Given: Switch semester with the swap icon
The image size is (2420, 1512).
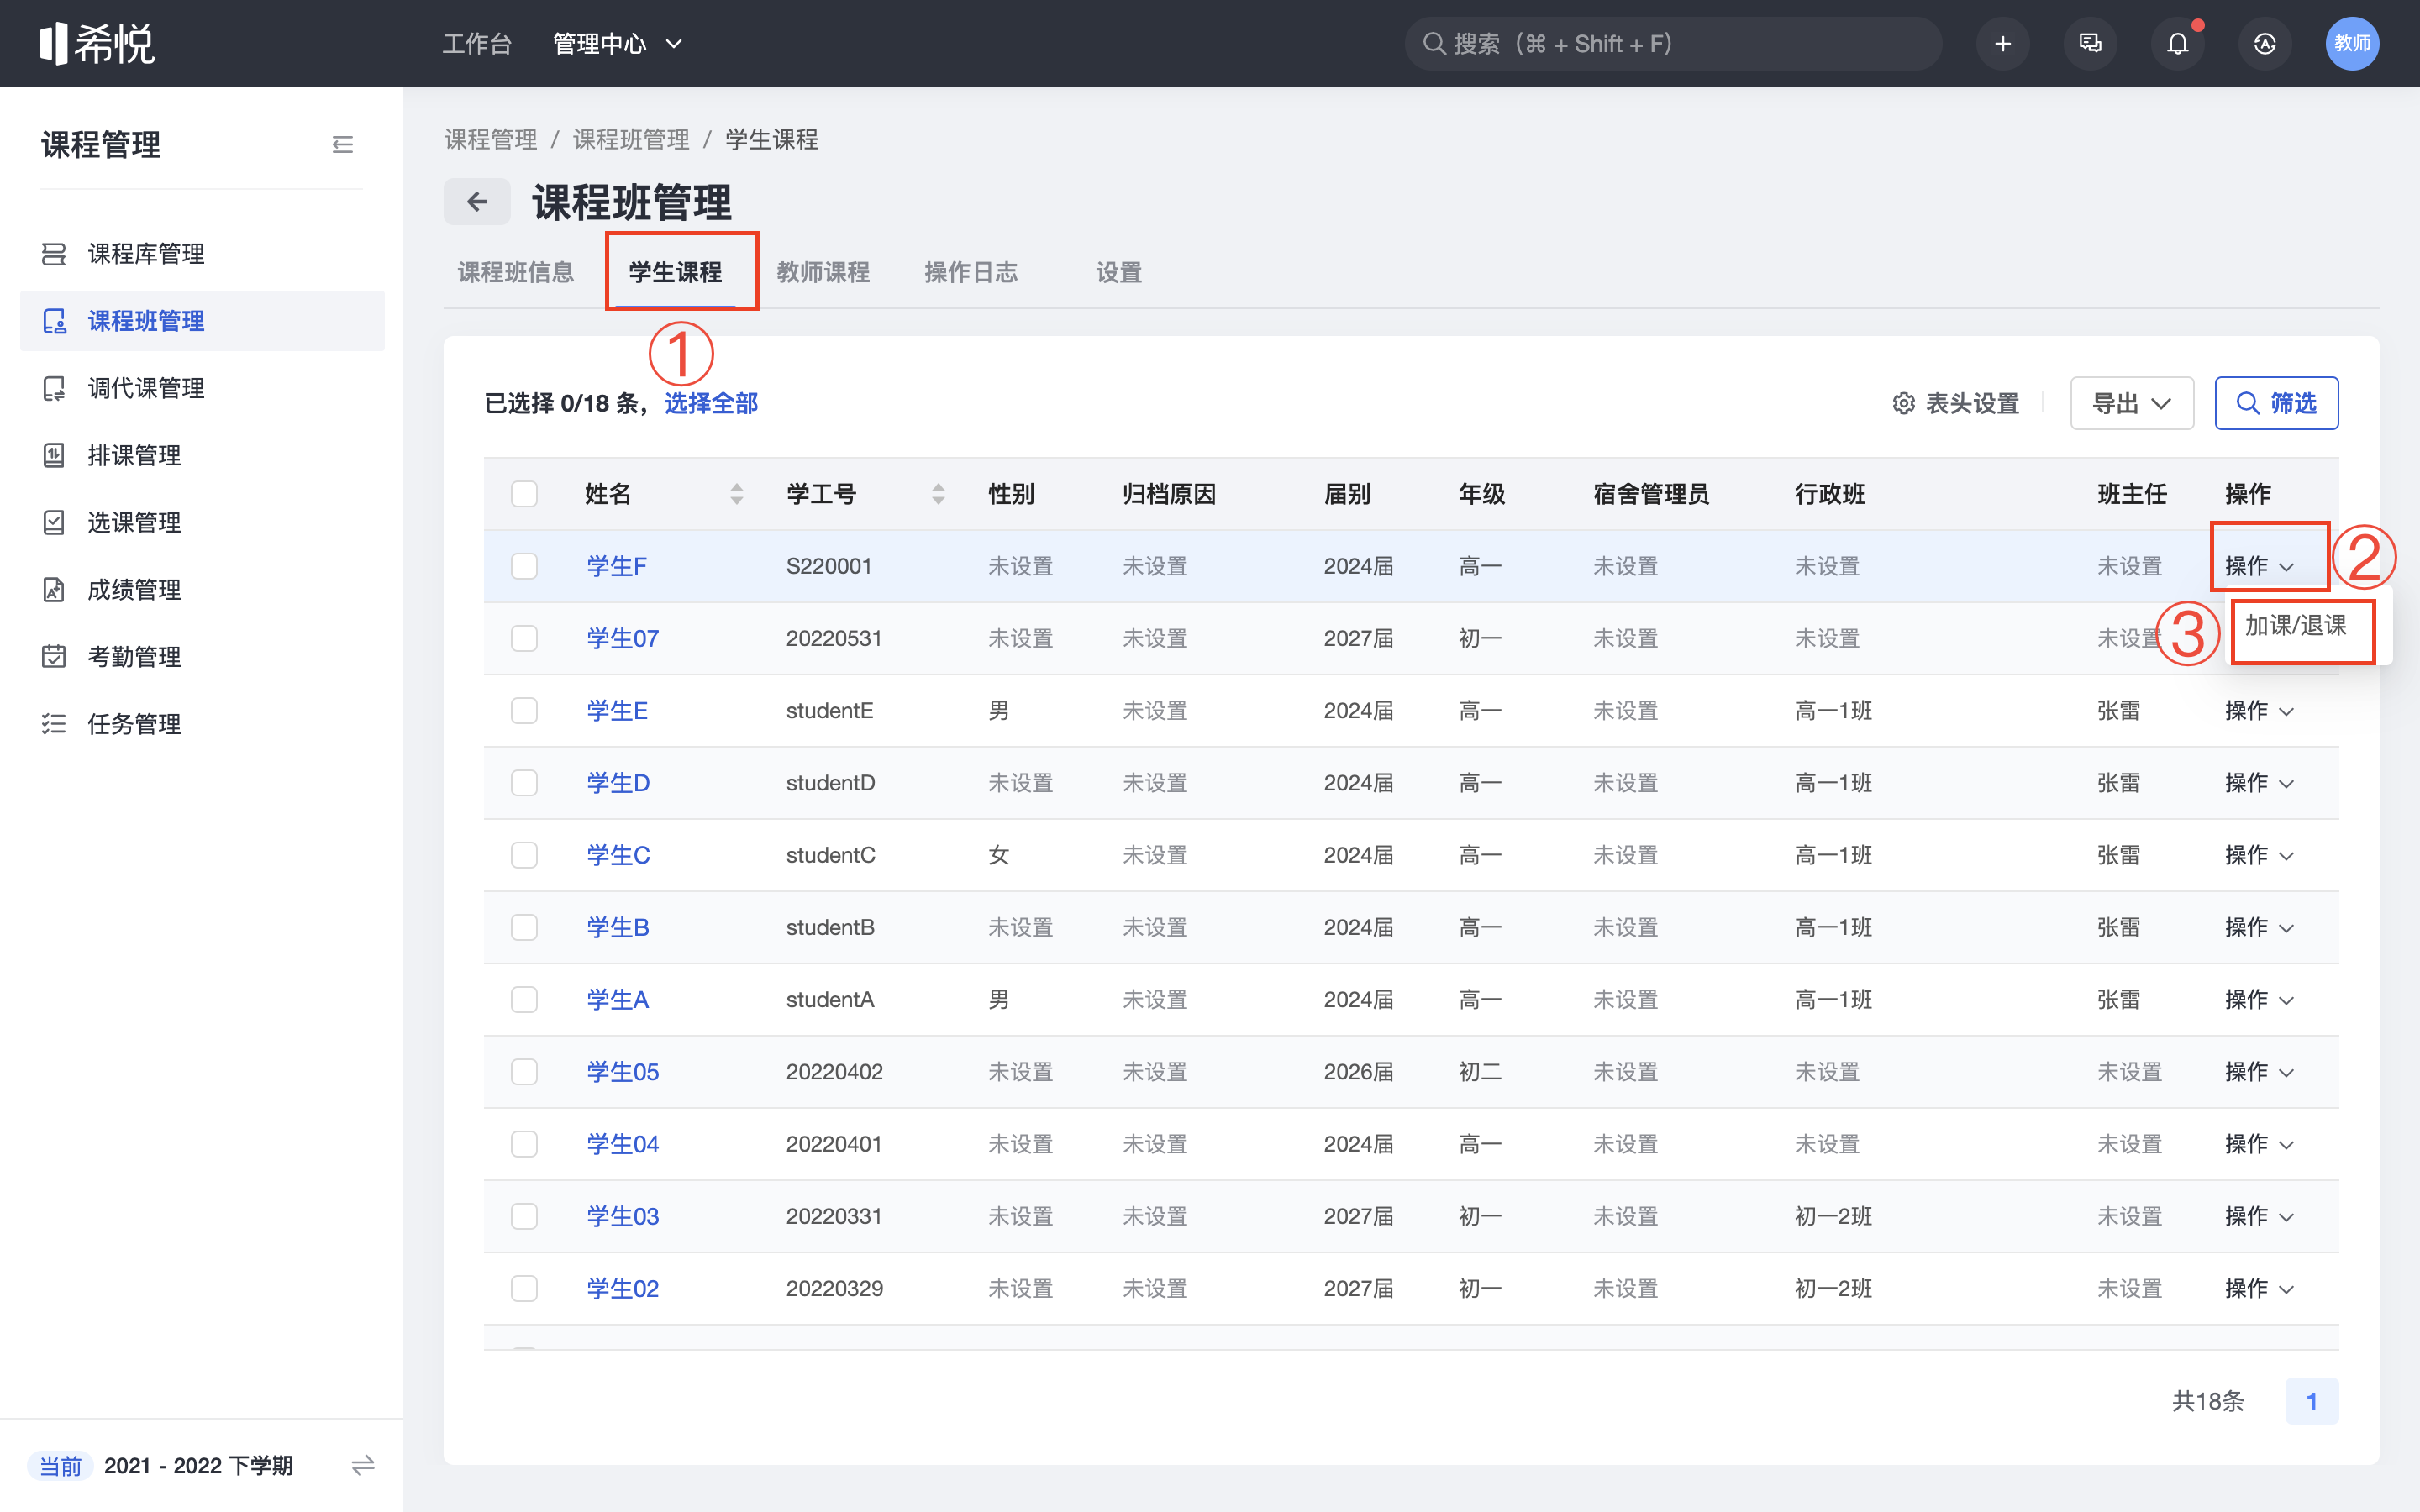Looking at the screenshot, I should [x=363, y=1465].
